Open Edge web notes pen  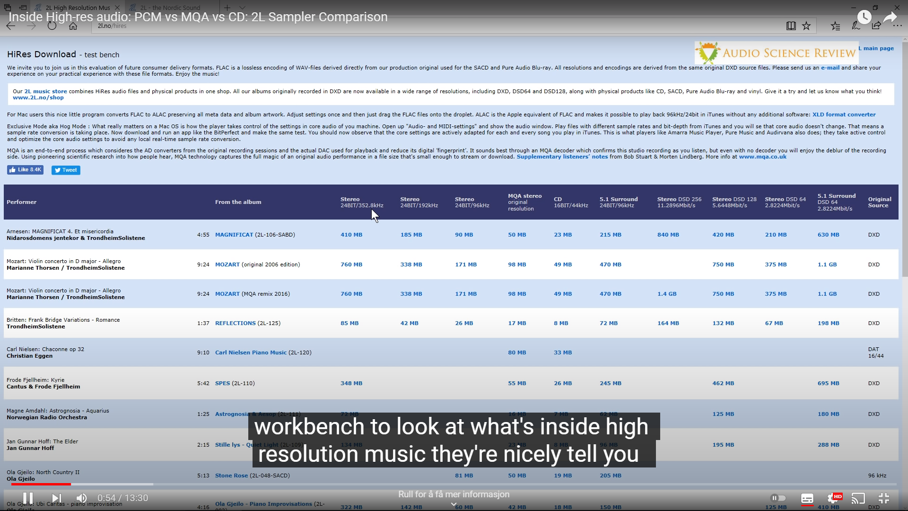(856, 26)
